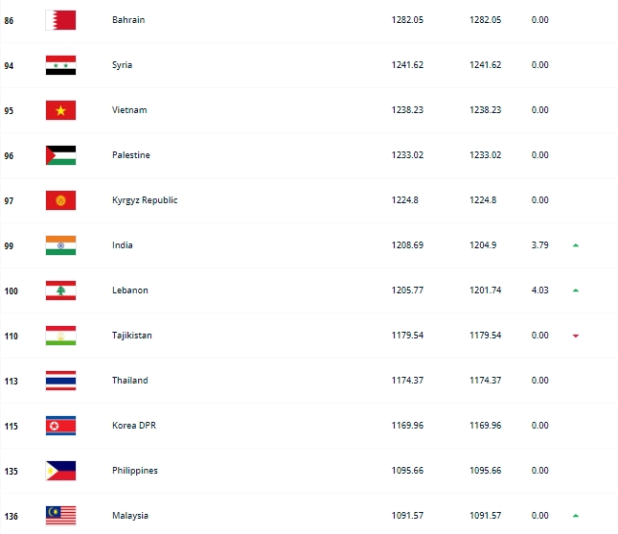This screenshot has width=618, height=534.
Task: Click green up arrow in Lebanon row
Action: pyautogui.click(x=576, y=290)
